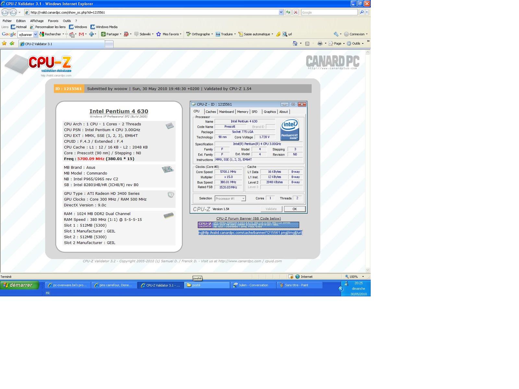Expand the Print icon dropdown arrow
Viewport: 519px width, 389px height.
[x=325, y=43]
